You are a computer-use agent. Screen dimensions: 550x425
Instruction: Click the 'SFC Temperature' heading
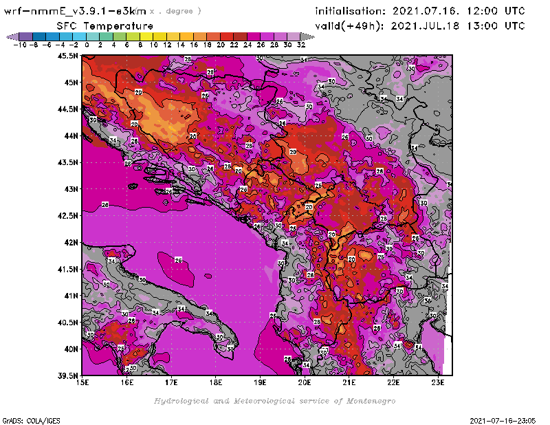(x=105, y=26)
